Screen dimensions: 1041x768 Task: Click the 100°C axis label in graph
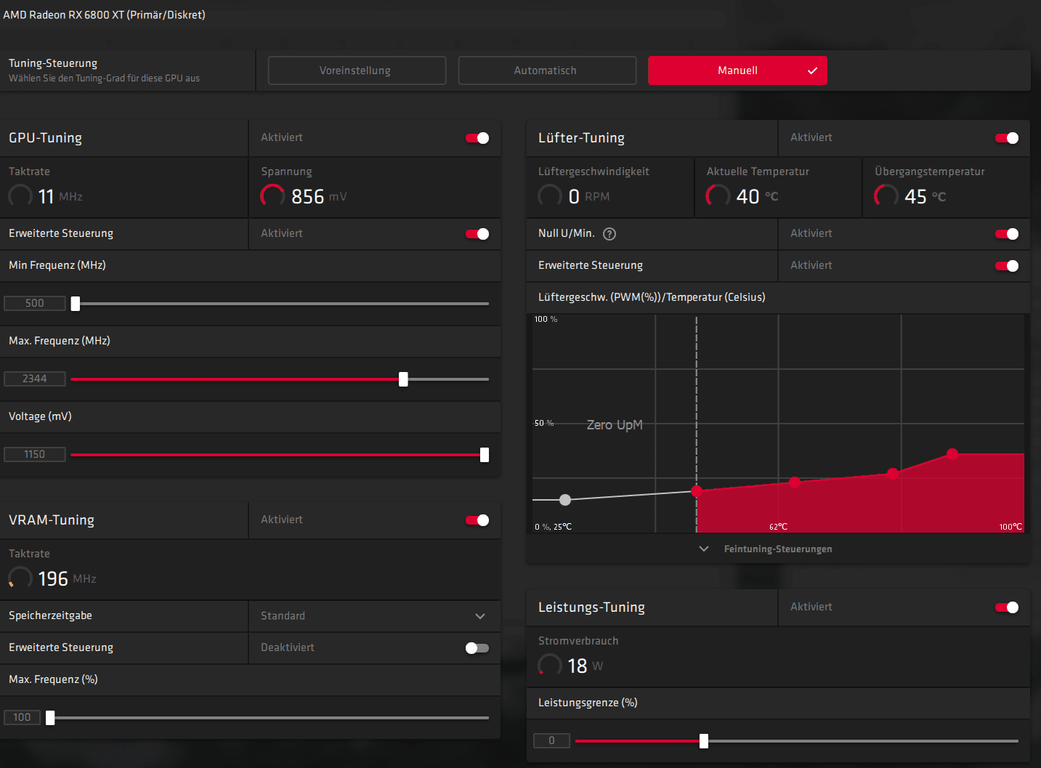[x=1010, y=527]
